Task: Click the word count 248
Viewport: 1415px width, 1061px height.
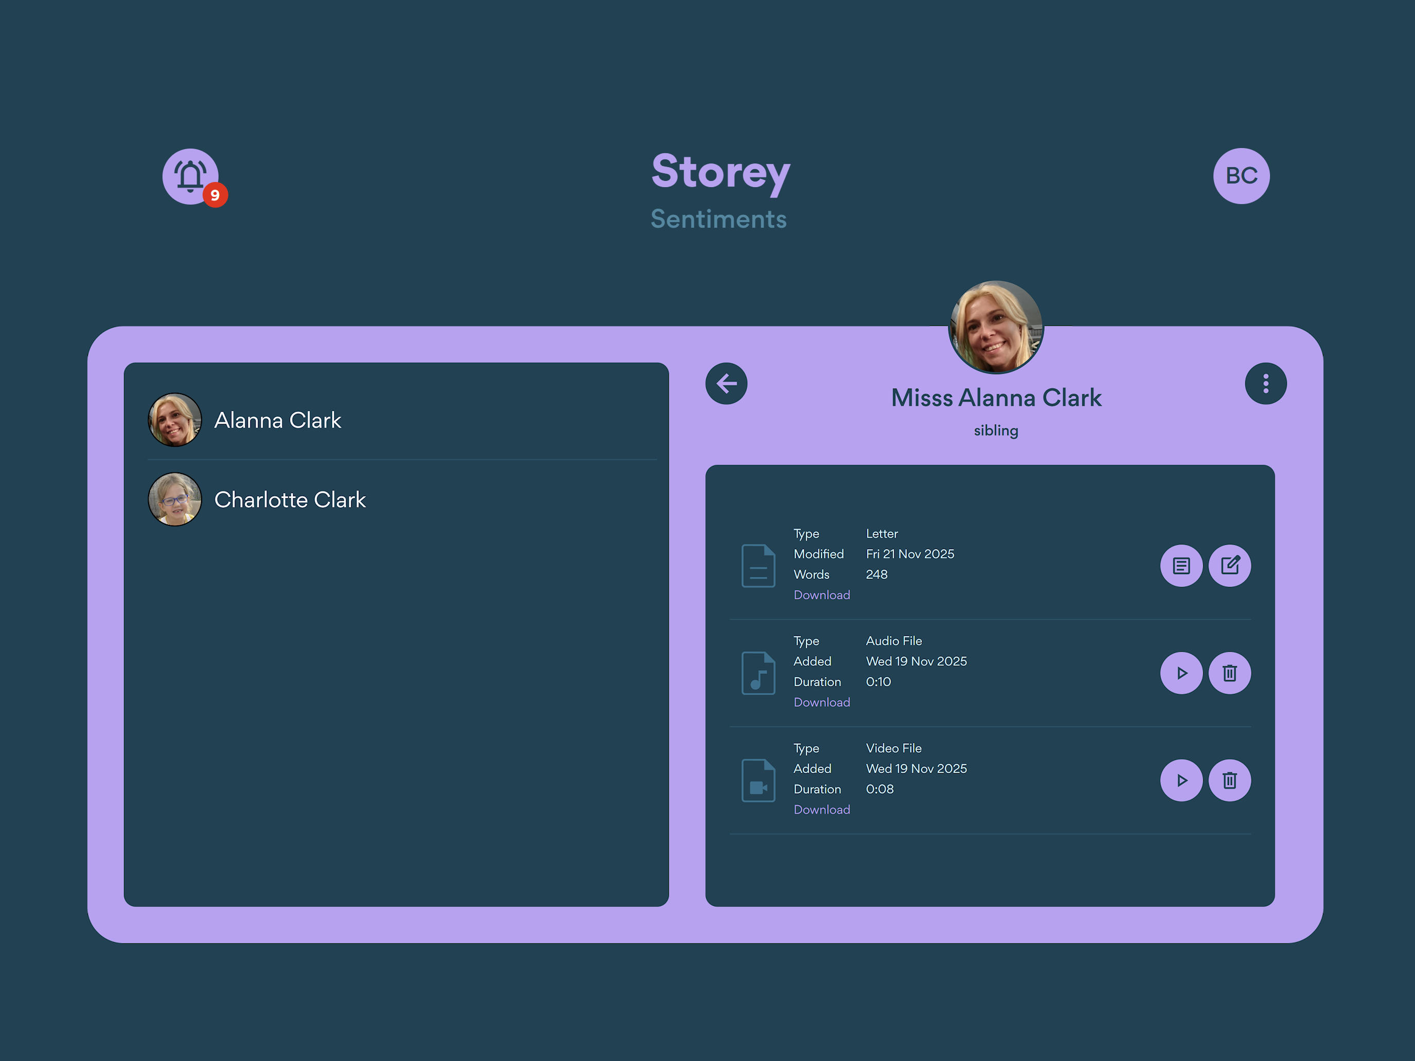Action: [876, 574]
